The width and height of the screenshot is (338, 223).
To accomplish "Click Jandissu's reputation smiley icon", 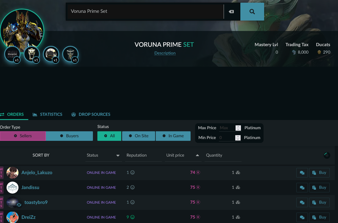I will pyautogui.click(x=133, y=187).
